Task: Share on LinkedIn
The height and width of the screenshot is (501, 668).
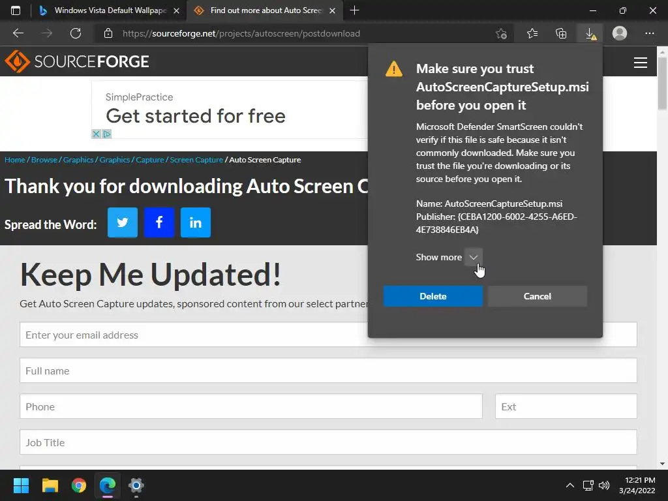Action: [196, 222]
